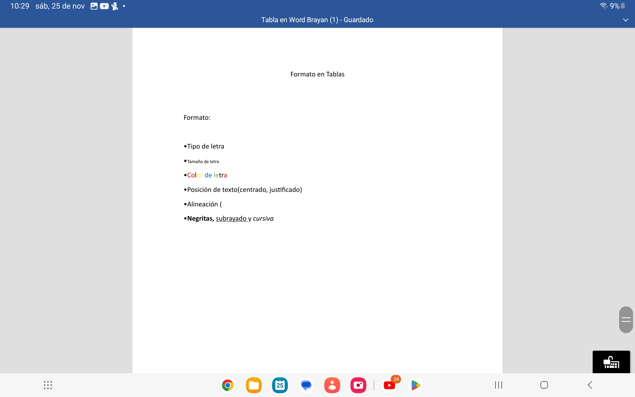This screenshot has height=397, width=635.
Task: Launch the Calendar app showing 25
Action: [x=280, y=385]
